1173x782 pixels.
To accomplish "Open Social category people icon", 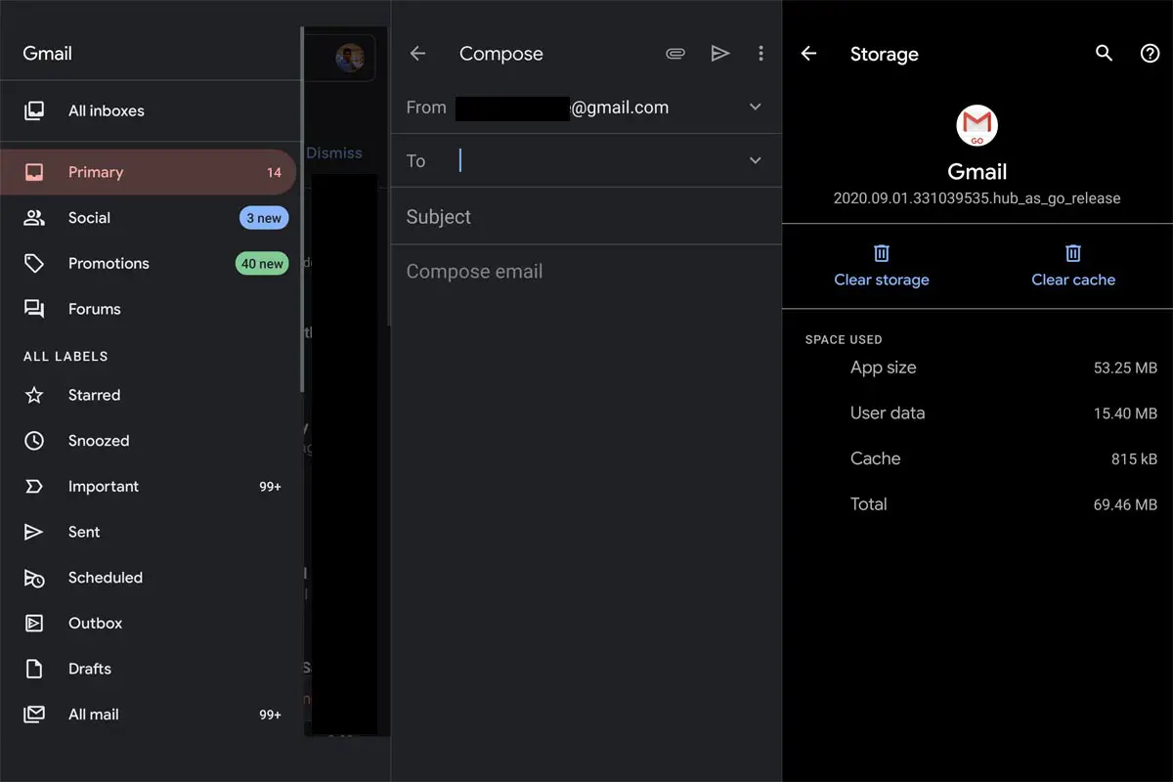I will point(34,218).
